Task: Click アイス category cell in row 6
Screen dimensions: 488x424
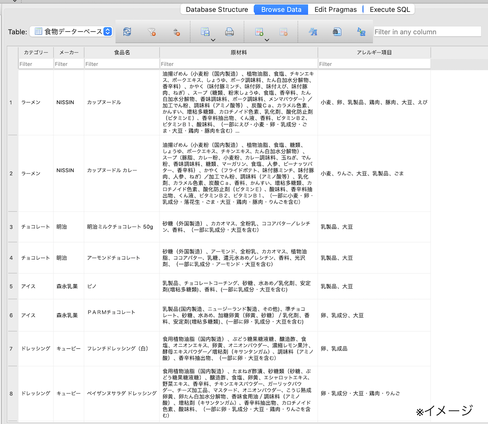Action: pos(36,315)
